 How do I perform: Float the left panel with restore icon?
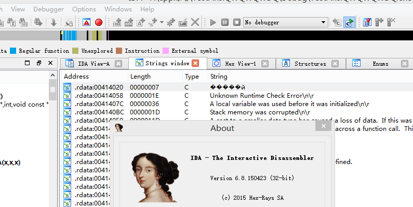point(39,63)
